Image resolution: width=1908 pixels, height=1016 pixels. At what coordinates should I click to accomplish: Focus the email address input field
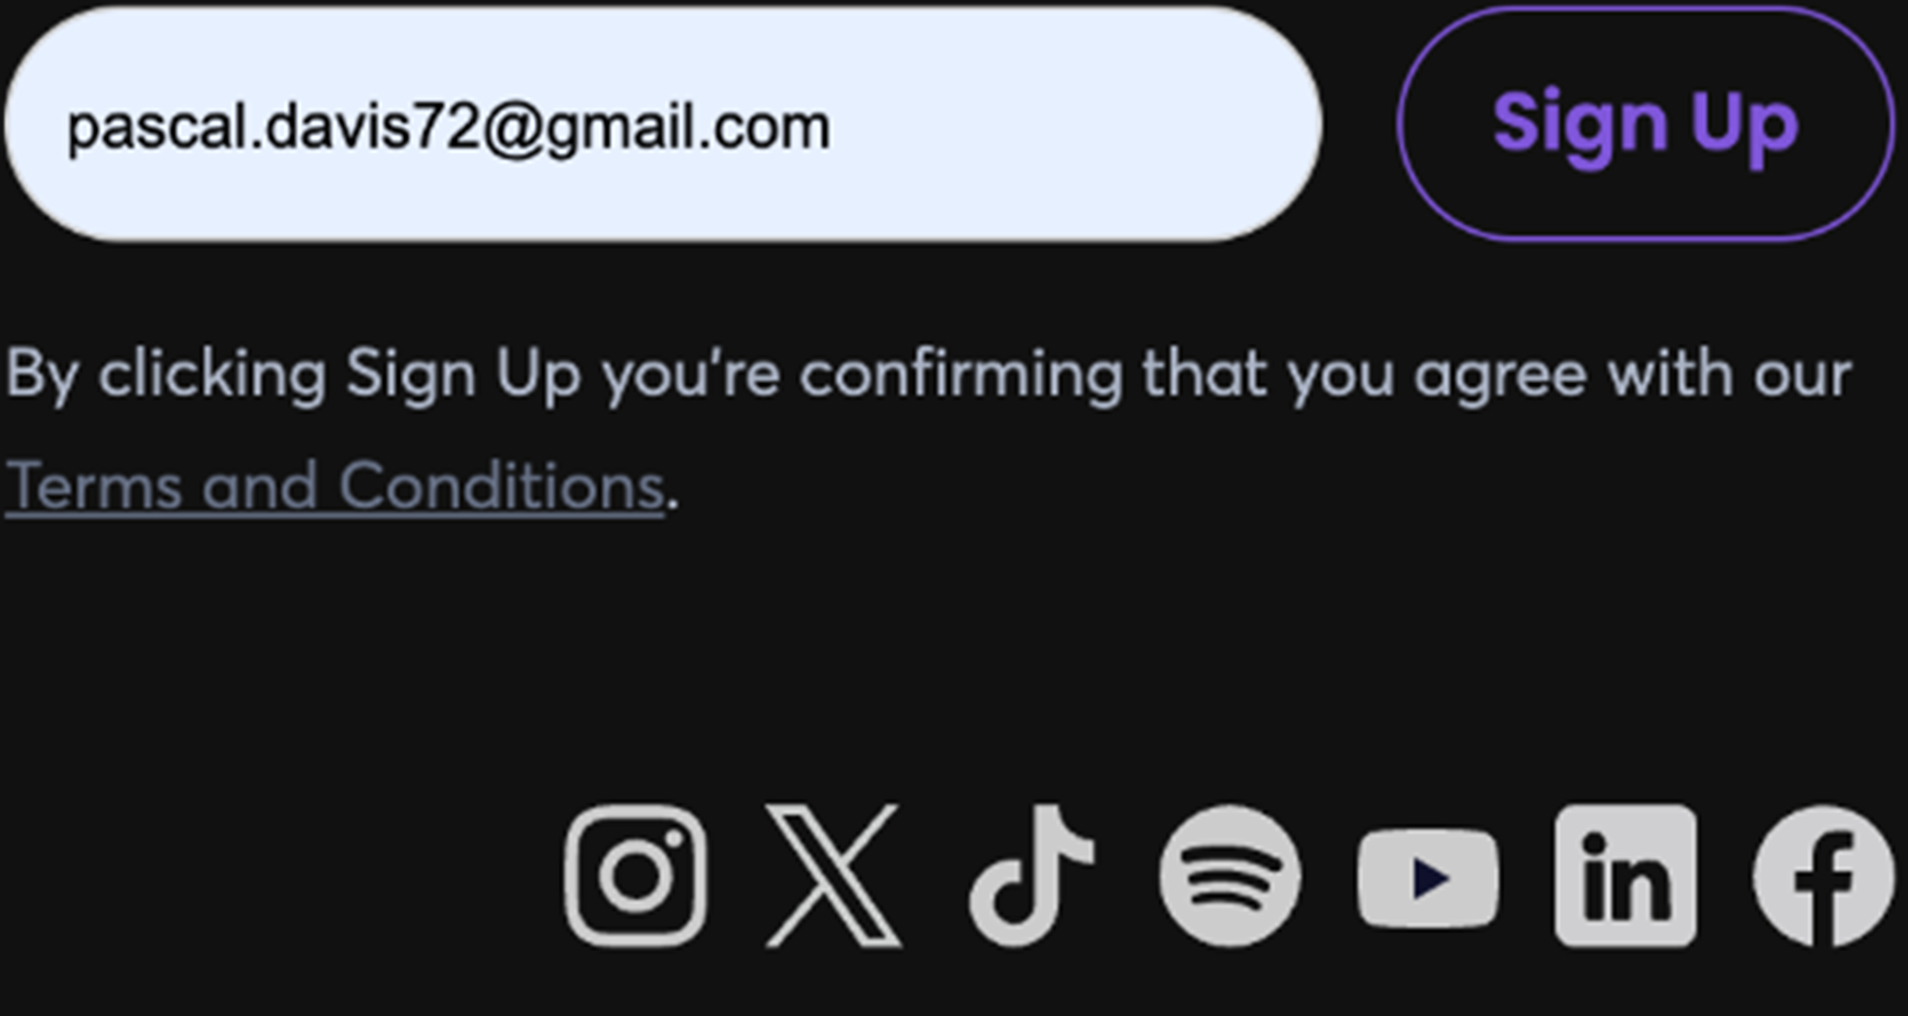[1037, 124]
